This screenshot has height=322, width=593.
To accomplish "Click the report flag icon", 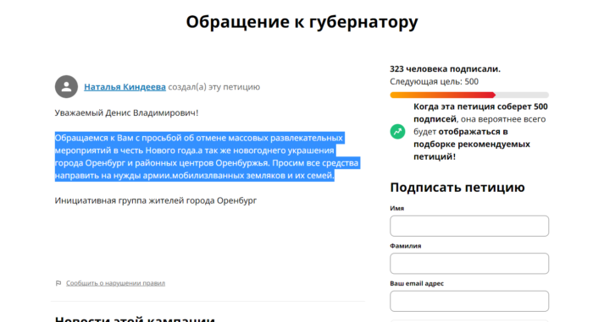I will click(x=58, y=283).
